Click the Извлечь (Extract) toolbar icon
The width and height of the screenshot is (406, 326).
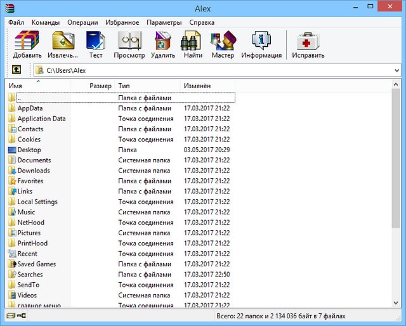click(63, 42)
